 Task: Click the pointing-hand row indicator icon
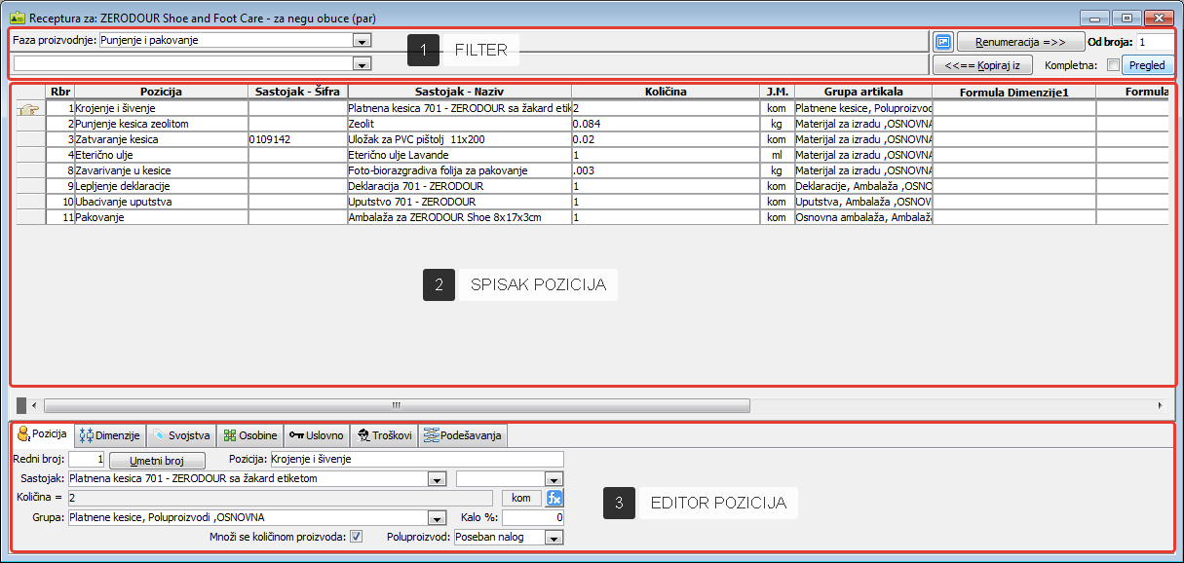[x=30, y=109]
